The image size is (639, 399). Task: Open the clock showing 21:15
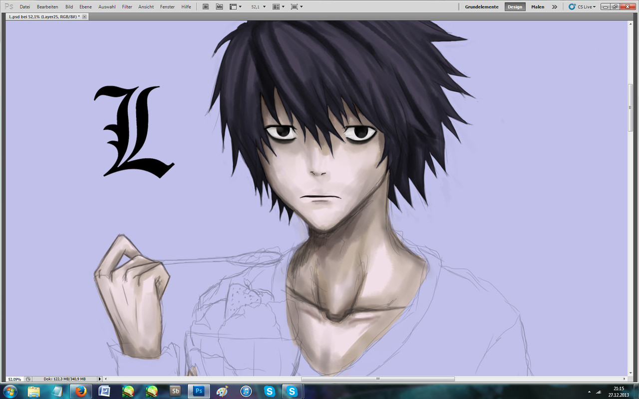[x=620, y=391]
